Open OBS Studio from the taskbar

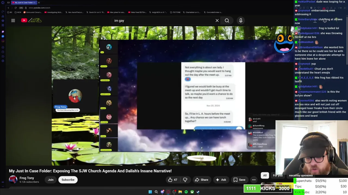pos(174,192)
